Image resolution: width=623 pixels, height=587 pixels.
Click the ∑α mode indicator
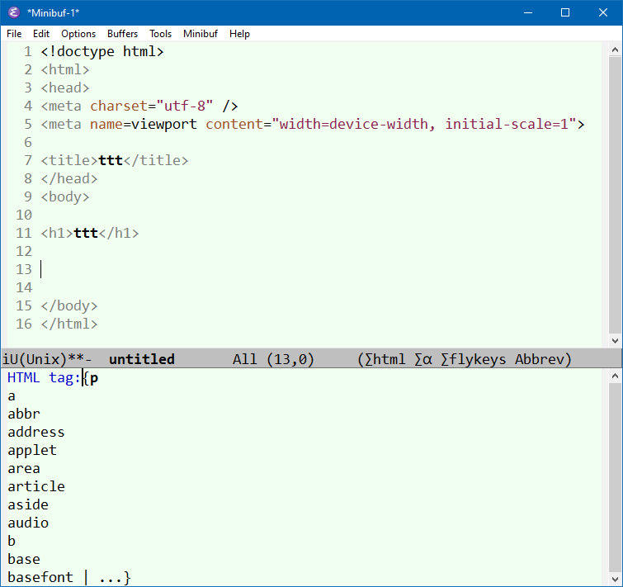pyautogui.click(x=423, y=359)
